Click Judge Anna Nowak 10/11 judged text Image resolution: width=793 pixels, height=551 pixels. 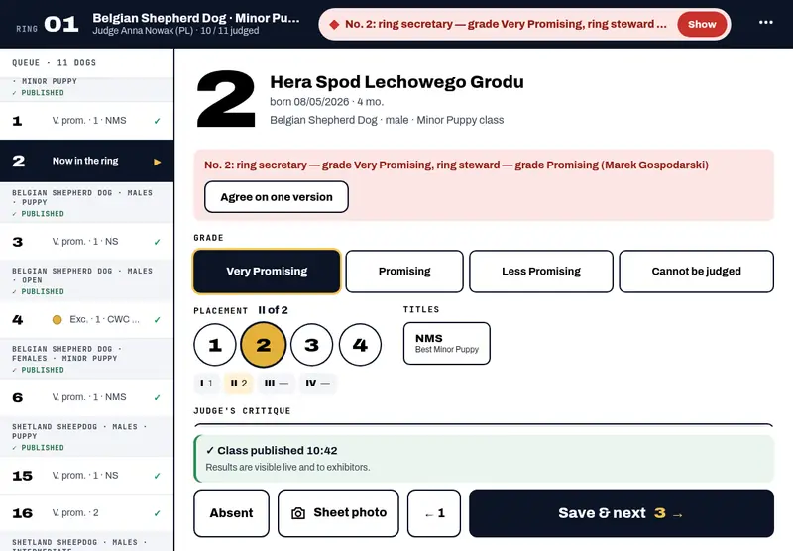pos(175,31)
